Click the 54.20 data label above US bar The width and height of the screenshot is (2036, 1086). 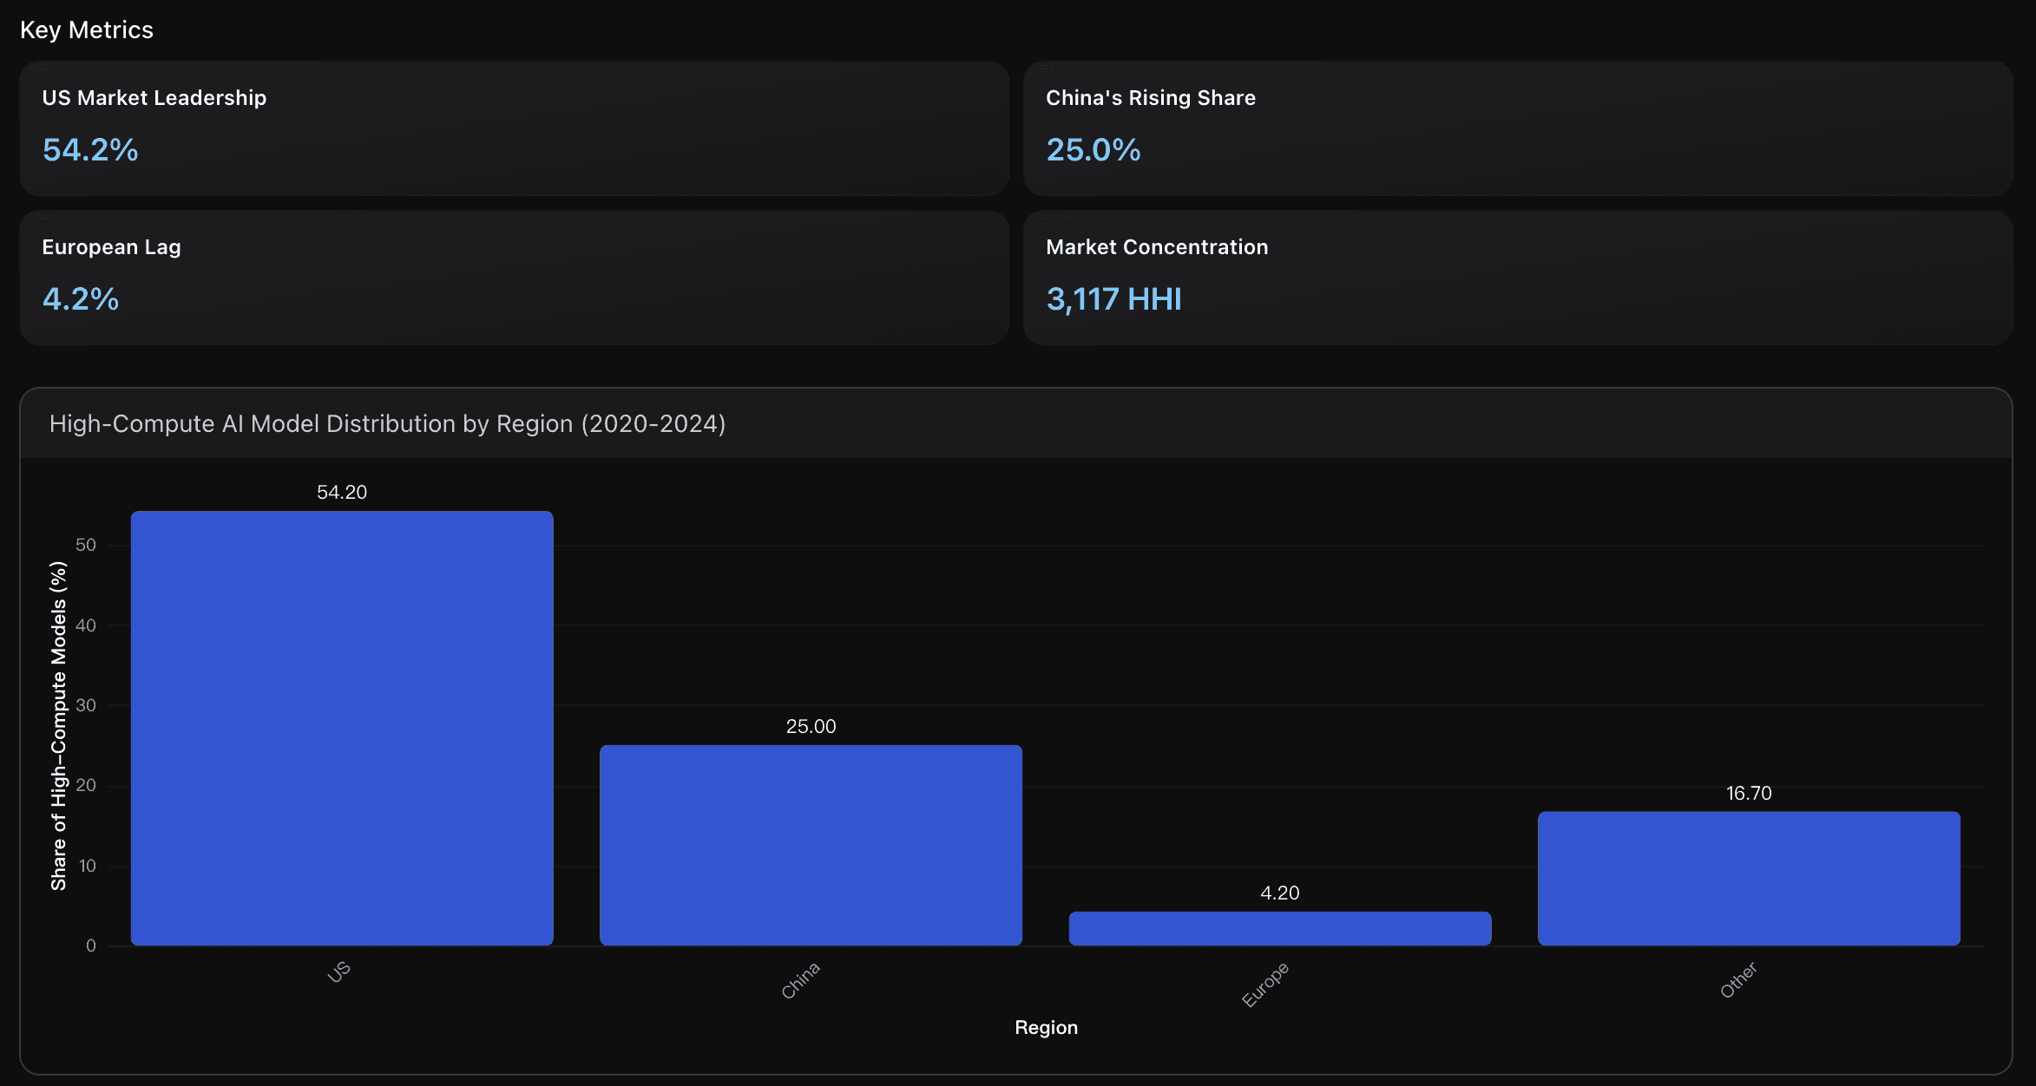pyautogui.click(x=342, y=492)
